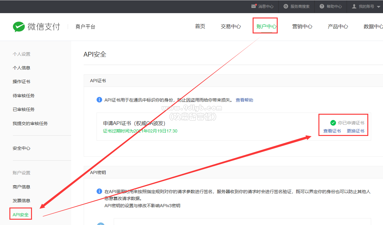383x225 pixels.
Task: Click 查看帮助 link in the API证书 section
Action: [x=244, y=100]
